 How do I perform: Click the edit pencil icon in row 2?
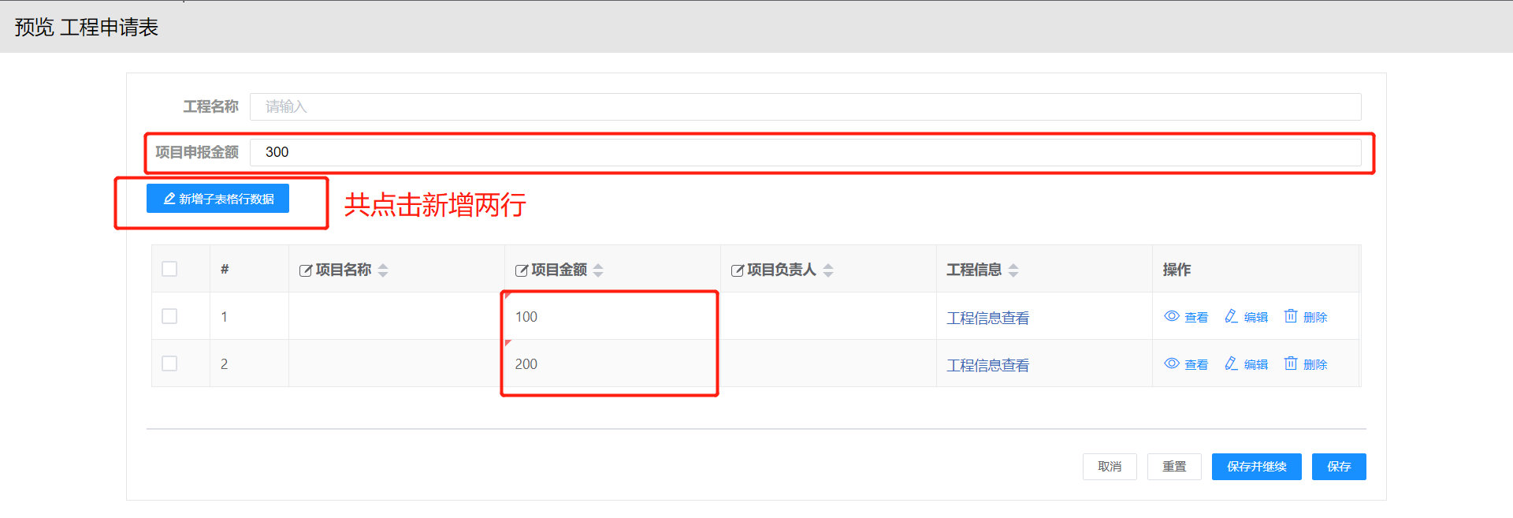pos(1231,363)
